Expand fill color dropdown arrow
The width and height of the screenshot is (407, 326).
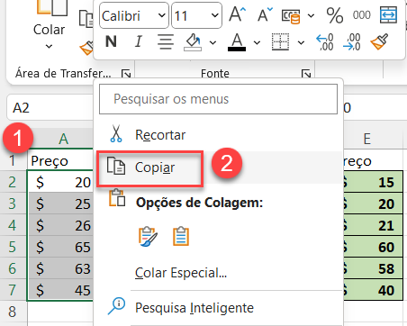point(213,42)
